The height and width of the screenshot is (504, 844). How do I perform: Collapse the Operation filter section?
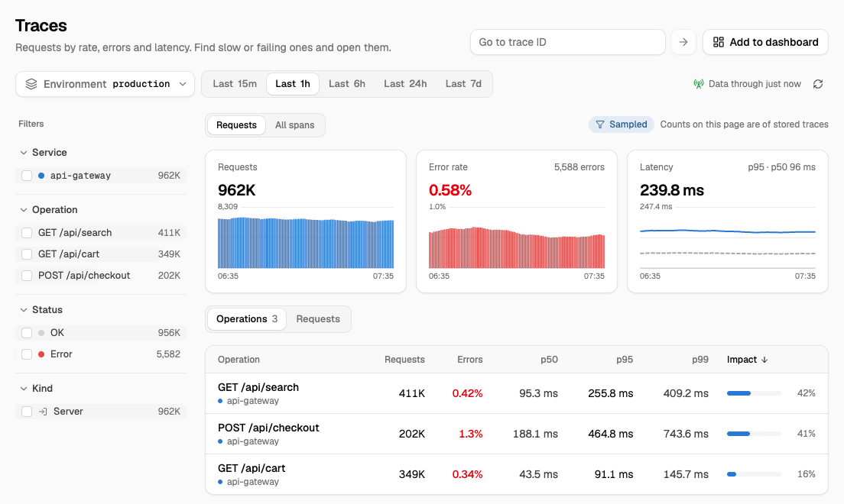click(x=49, y=209)
